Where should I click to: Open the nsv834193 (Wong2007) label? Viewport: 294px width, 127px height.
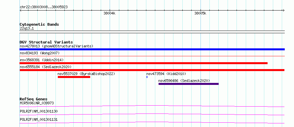40,53
